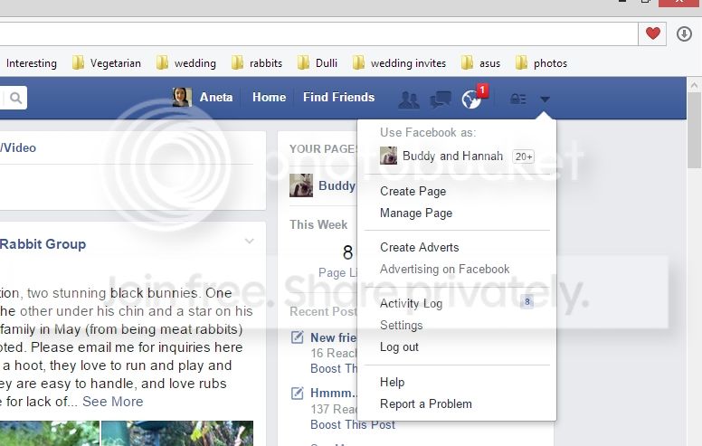This screenshot has width=702, height=446.
Task: Expand the Rabbit Group post options chevron
Action: click(x=250, y=242)
